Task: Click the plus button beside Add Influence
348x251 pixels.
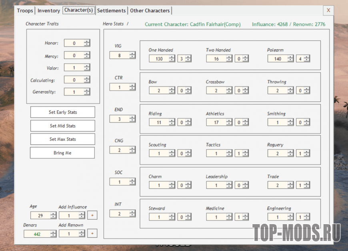Action: tap(92, 215)
